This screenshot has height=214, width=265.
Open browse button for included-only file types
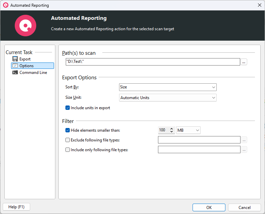click(x=244, y=150)
